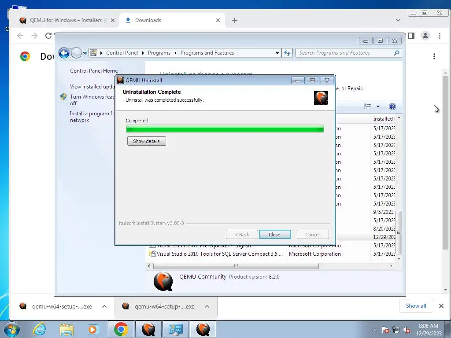The image size is (451, 338).
Task: Refresh the Programs and Features list
Action: (x=287, y=53)
